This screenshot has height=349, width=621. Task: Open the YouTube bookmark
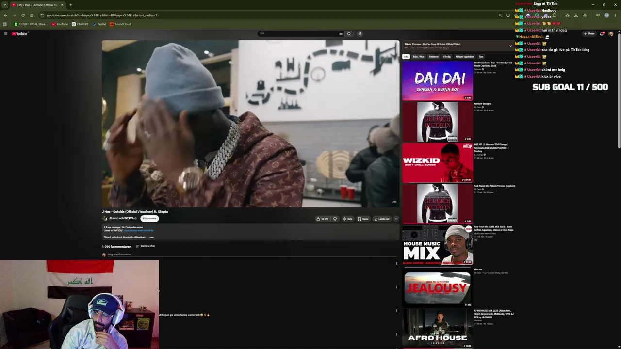(x=60, y=24)
